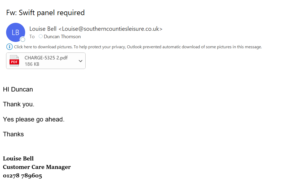Click the subject "Fw: Swift panel required"
Screen dimensions: 297x183
point(45,12)
